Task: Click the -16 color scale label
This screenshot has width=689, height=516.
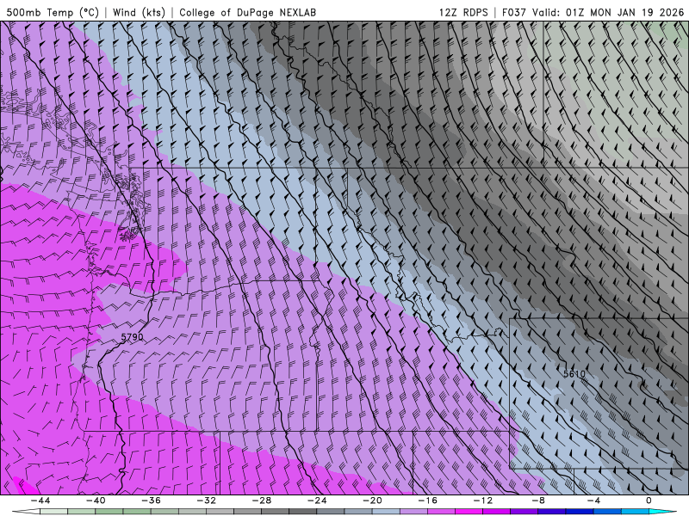Action: coord(428,501)
